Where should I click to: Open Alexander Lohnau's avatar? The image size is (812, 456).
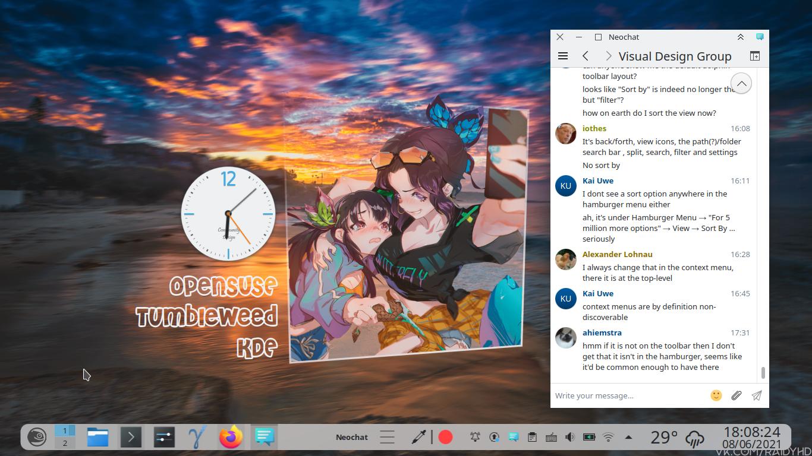[x=565, y=259]
